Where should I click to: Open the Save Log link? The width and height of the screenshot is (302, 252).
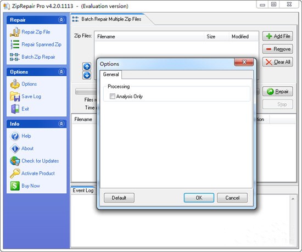(31, 97)
